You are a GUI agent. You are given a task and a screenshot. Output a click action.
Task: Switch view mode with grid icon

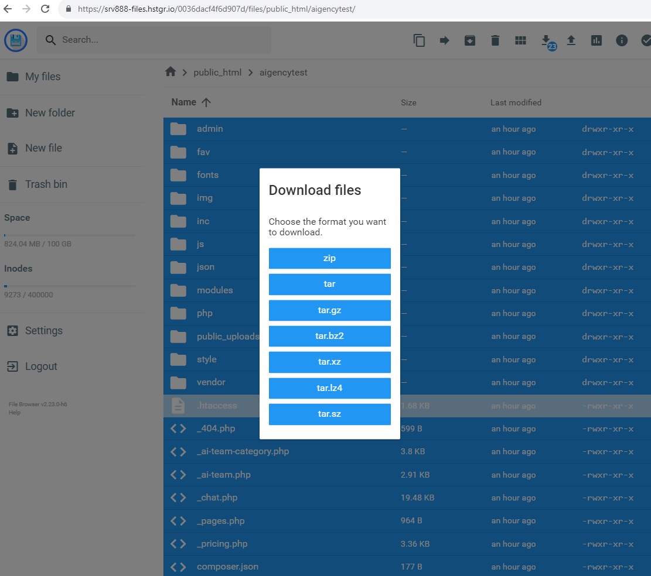click(520, 40)
